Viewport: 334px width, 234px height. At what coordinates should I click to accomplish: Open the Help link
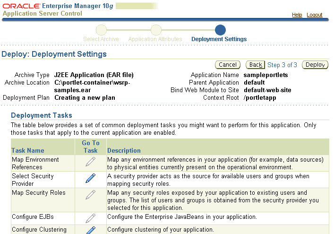297,15
